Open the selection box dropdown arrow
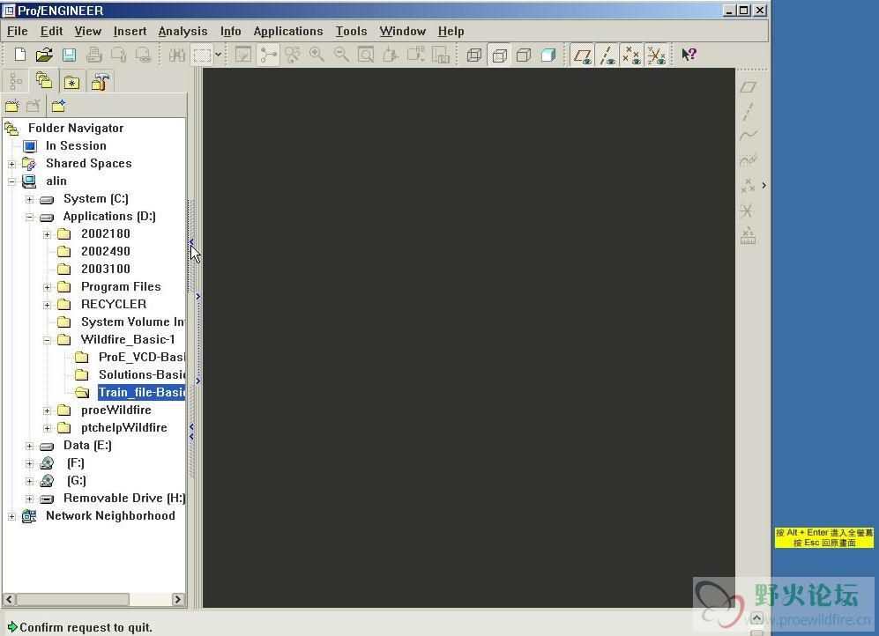The height and width of the screenshot is (636, 879). point(218,55)
